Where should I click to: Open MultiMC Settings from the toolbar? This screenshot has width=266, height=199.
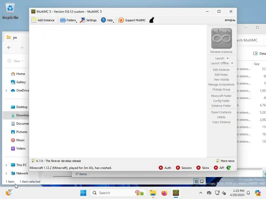click(88, 20)
